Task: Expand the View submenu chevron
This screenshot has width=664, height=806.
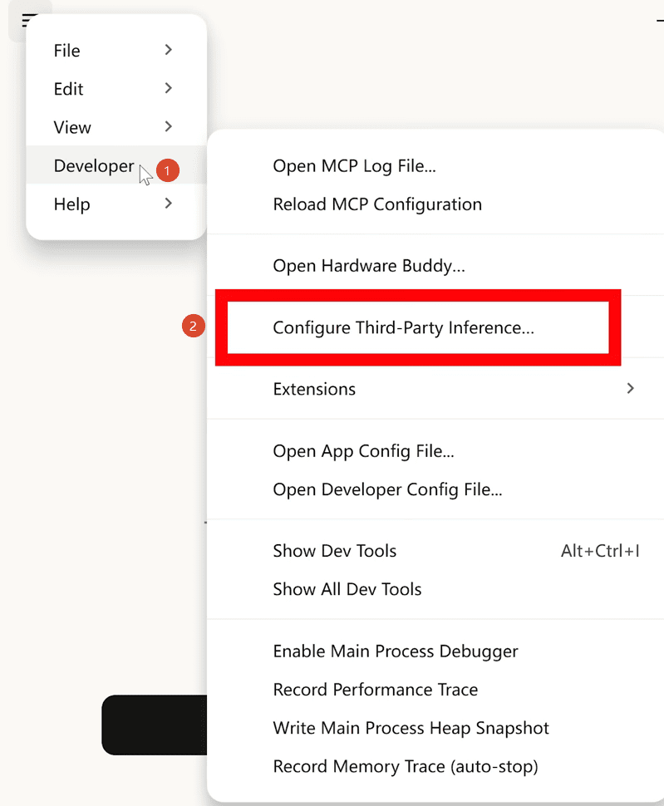Action: coord(168,126)
